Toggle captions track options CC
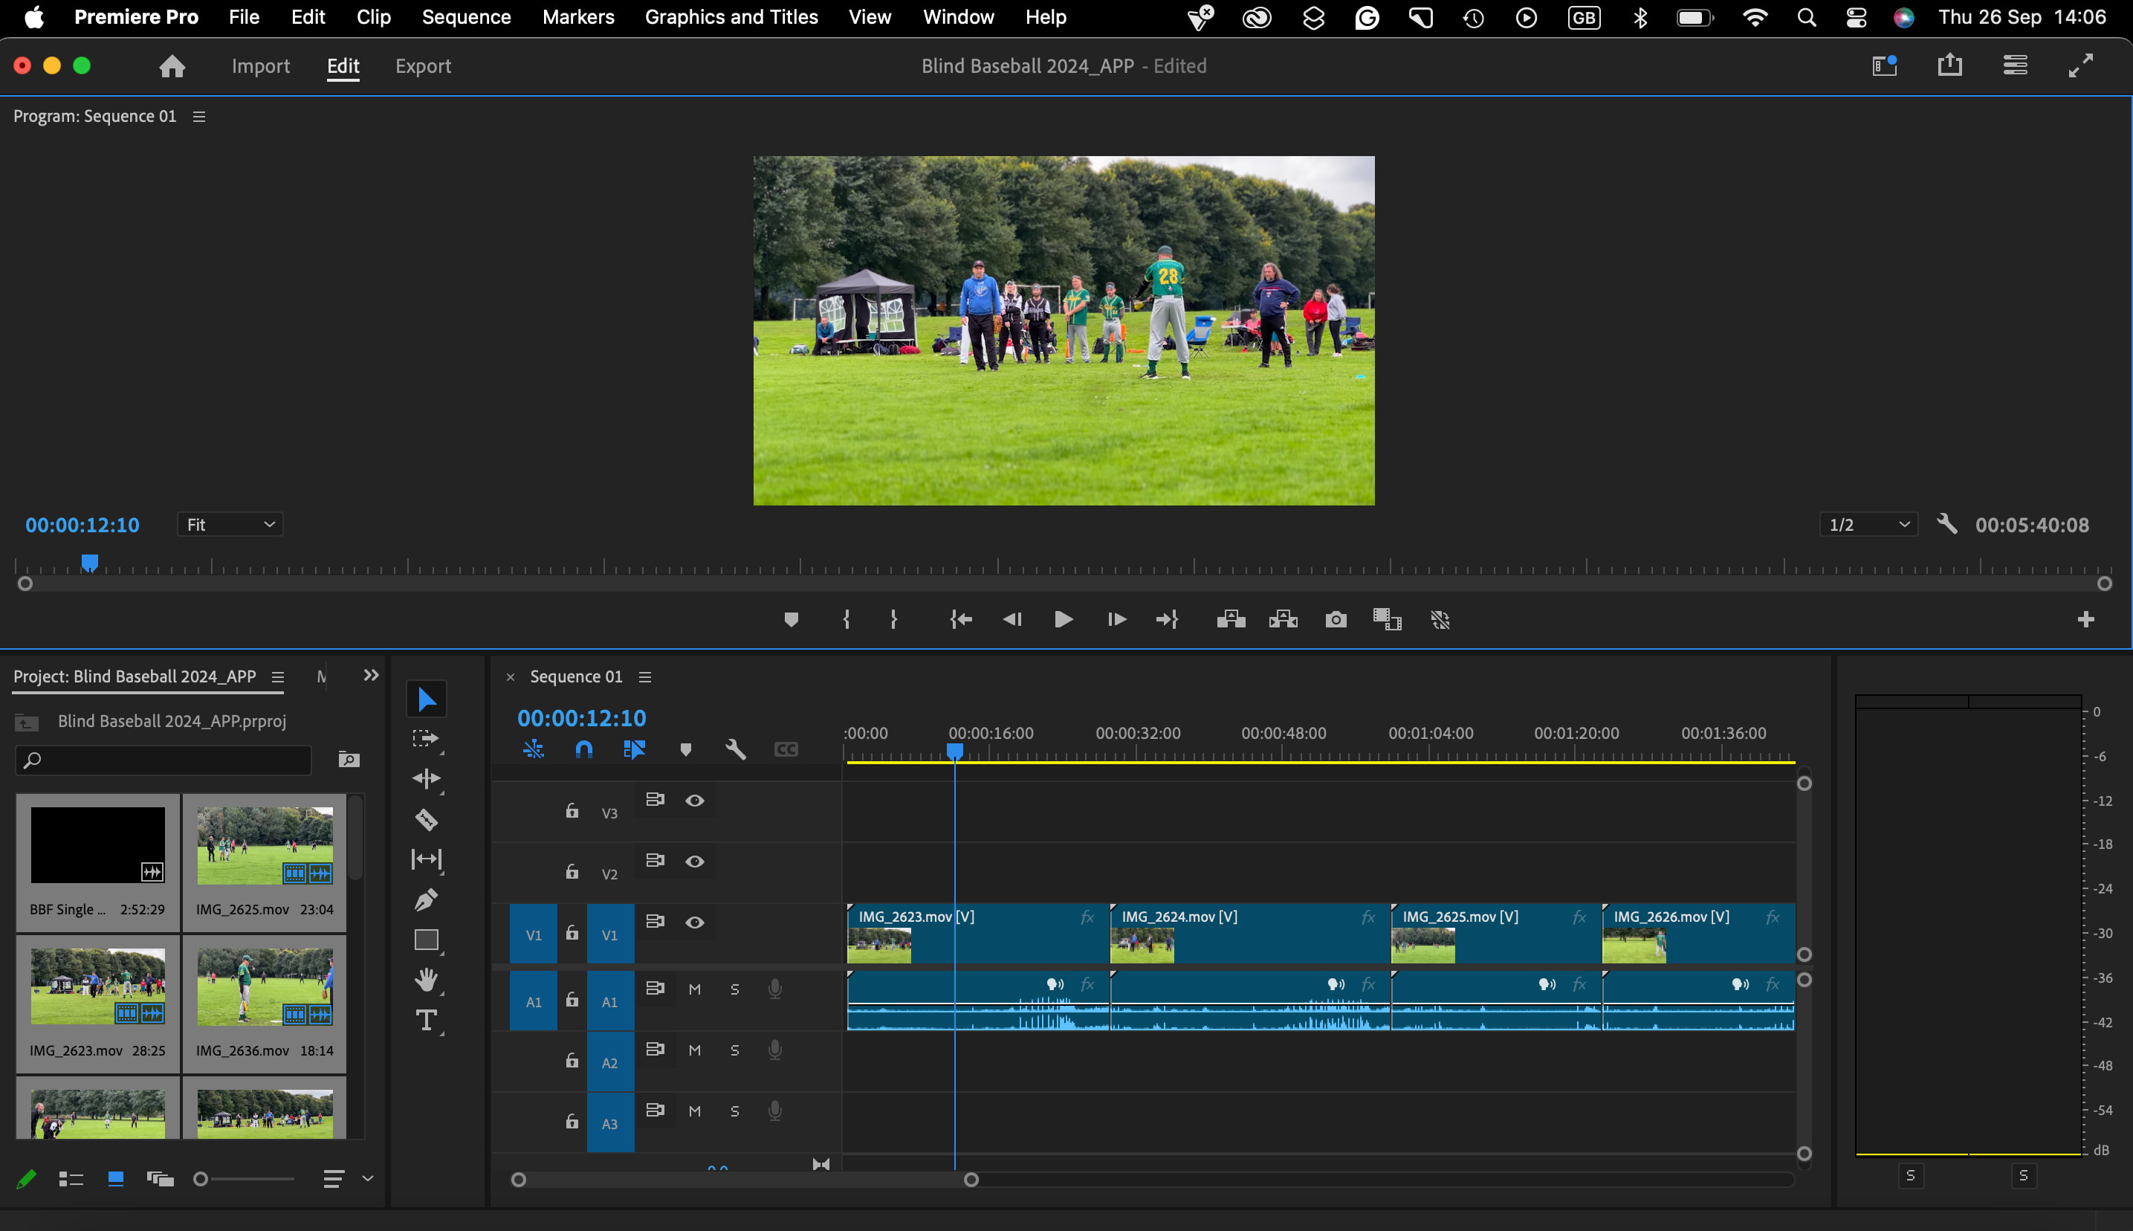The height and width of the screenshot is (1231, 2133). [786, 749]
